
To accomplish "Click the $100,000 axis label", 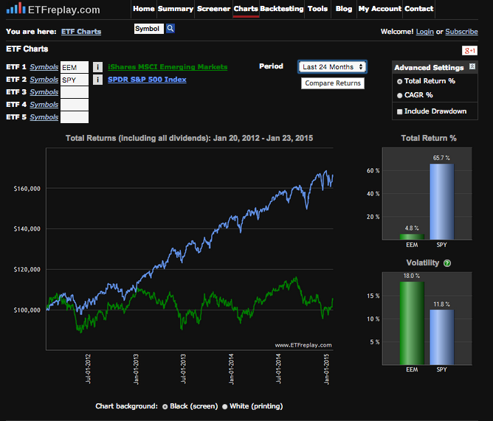I will (x=27, y=310).
